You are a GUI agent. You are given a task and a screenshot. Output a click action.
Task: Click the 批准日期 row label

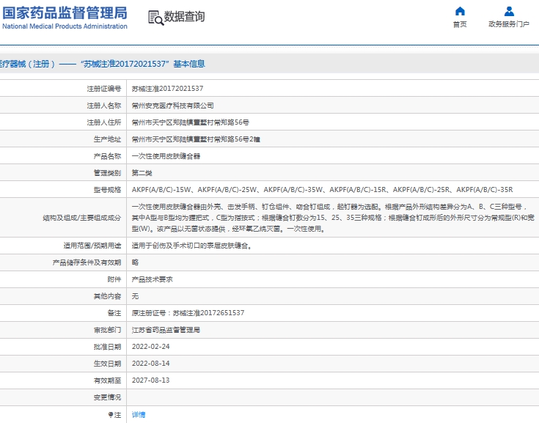tap(107, 347)
